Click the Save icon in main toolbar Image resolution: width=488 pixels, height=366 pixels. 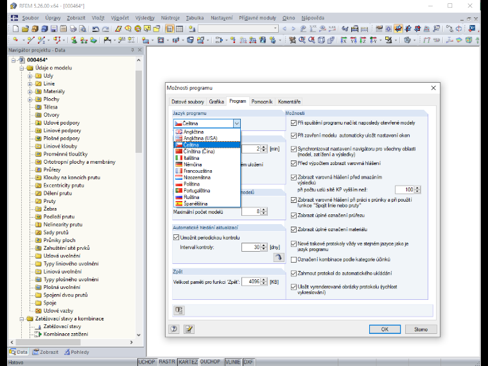[54, 29]
